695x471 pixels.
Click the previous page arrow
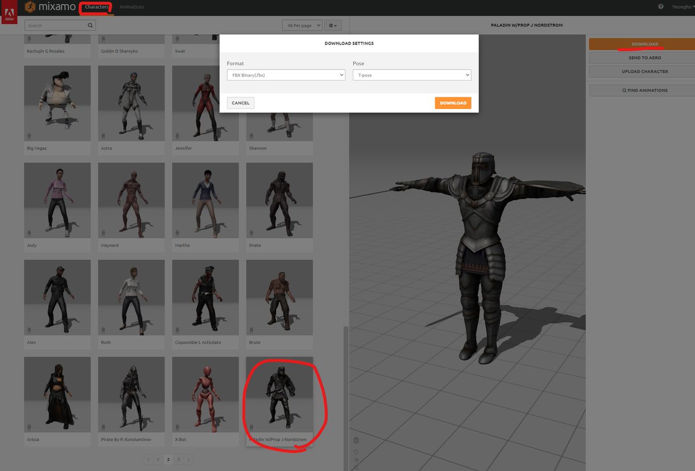pos(148,459)
